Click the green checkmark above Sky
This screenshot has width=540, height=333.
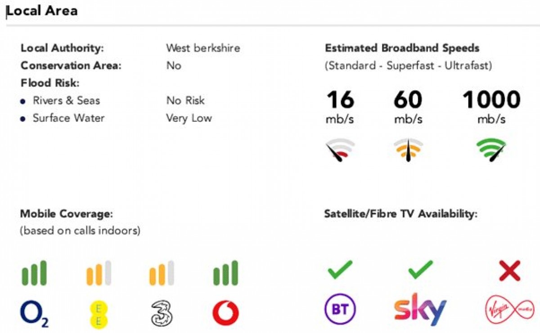point(420,270)
